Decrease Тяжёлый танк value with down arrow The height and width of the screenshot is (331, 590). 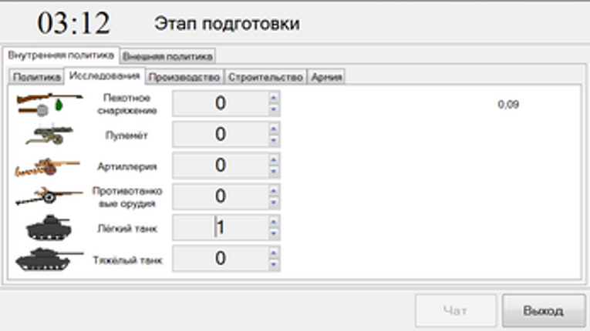pyautogui.click(x=274, y=265)
